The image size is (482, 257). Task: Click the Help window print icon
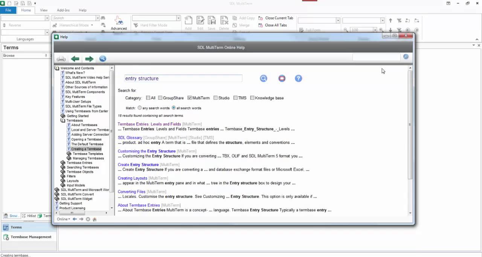pos(61,59)
